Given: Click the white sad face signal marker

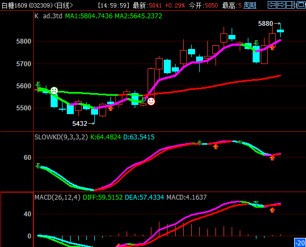Looking at the screenshot, I should (x=54, y=90).
